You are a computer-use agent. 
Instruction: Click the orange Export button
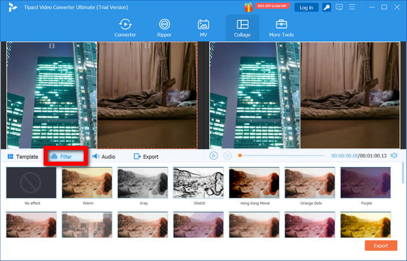(x=380, y=246)
